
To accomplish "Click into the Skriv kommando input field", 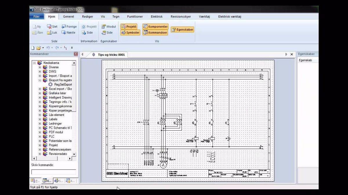I will tap(54, 172).
